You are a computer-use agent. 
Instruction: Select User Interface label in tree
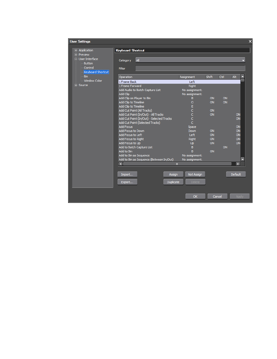88,59
